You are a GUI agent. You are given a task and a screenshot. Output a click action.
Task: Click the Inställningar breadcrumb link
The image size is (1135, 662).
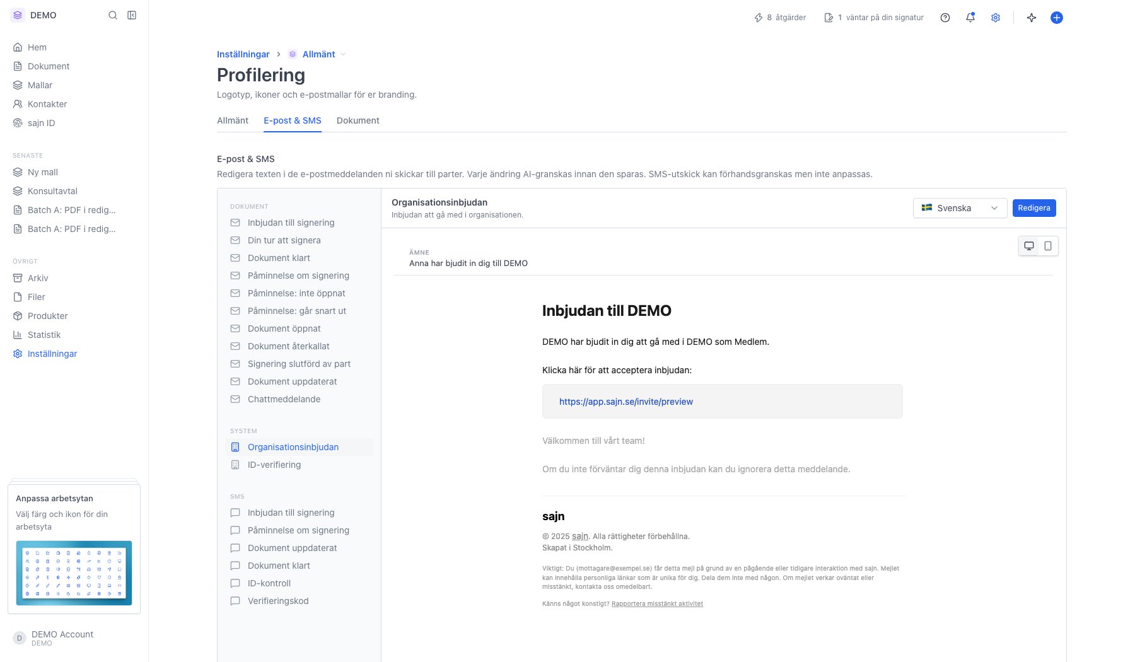tap(243, 54)
